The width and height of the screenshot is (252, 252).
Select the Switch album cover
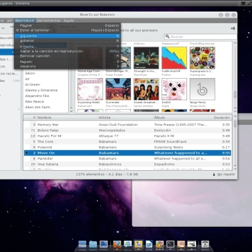(x=174, y=89)
